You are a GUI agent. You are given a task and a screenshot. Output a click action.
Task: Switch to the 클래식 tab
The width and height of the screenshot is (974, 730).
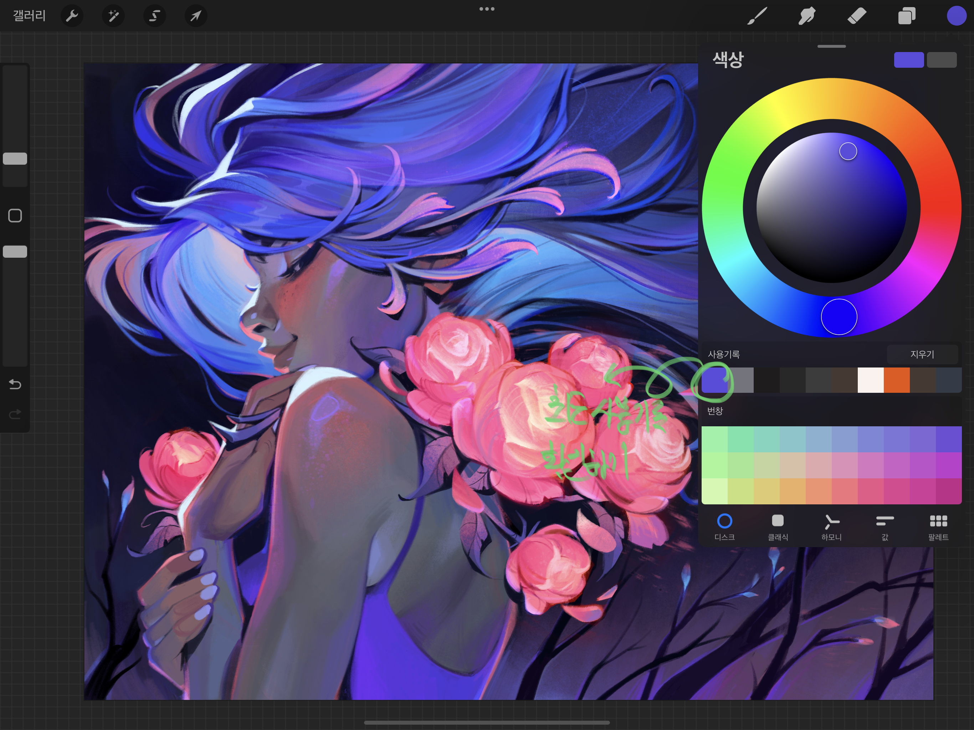tap(778, 526)
